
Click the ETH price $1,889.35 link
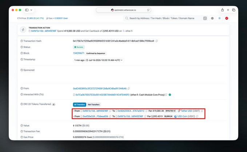click(x=35, y=18)
